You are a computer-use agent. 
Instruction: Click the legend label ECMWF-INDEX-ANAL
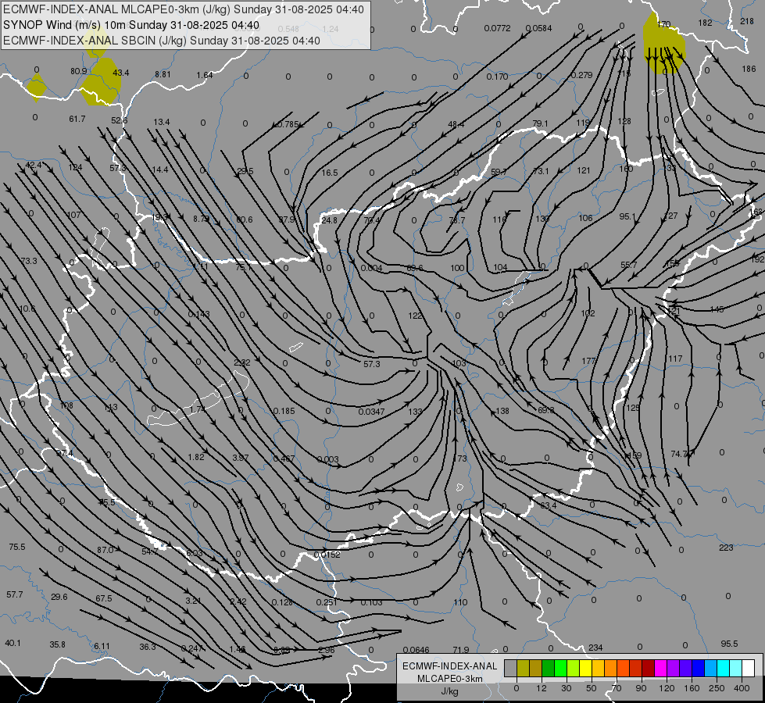coord(450,666)
